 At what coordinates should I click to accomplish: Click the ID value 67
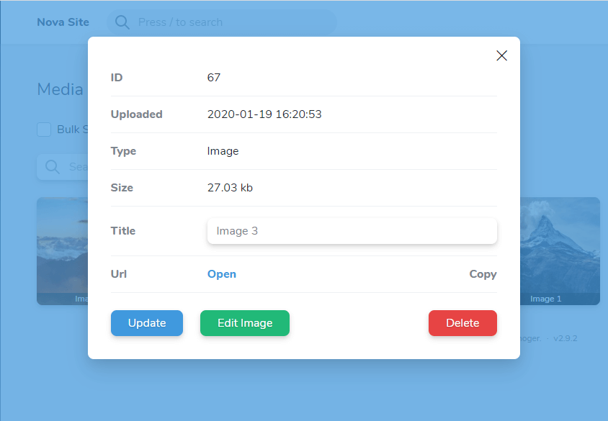click(x=214, y=78)
